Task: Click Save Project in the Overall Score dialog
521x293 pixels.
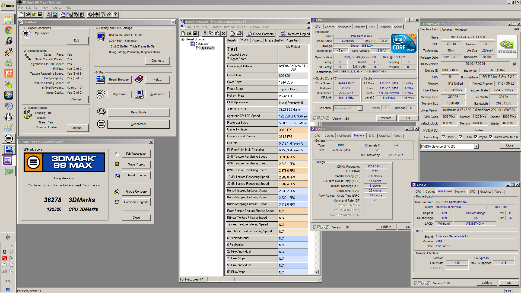Action: click(136, 164)
